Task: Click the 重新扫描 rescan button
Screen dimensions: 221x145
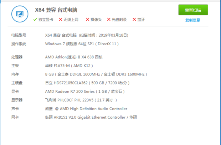Action: (x=193, y=10)
